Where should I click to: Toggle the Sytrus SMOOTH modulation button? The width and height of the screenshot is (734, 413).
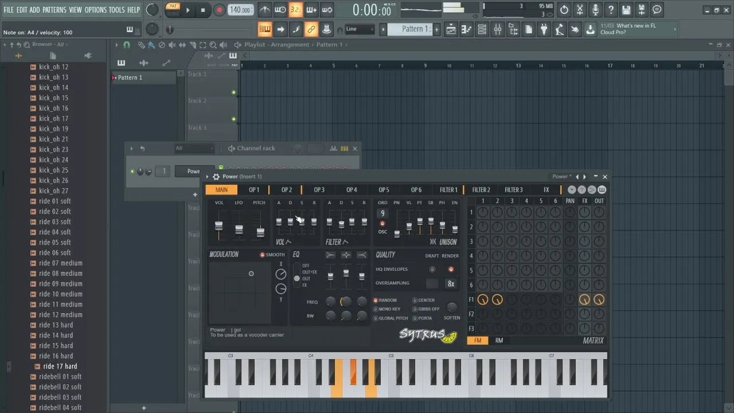pos(263,255)
